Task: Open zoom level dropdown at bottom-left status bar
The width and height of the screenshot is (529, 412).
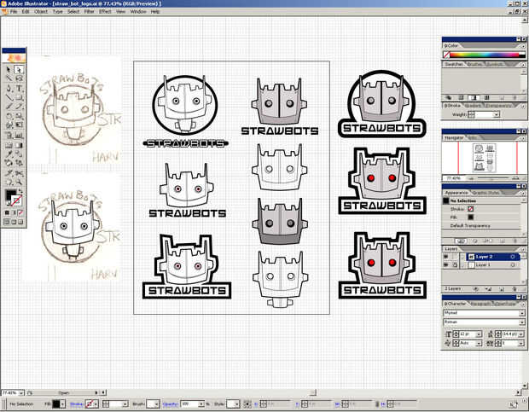Action: click(x=21, y=392)
